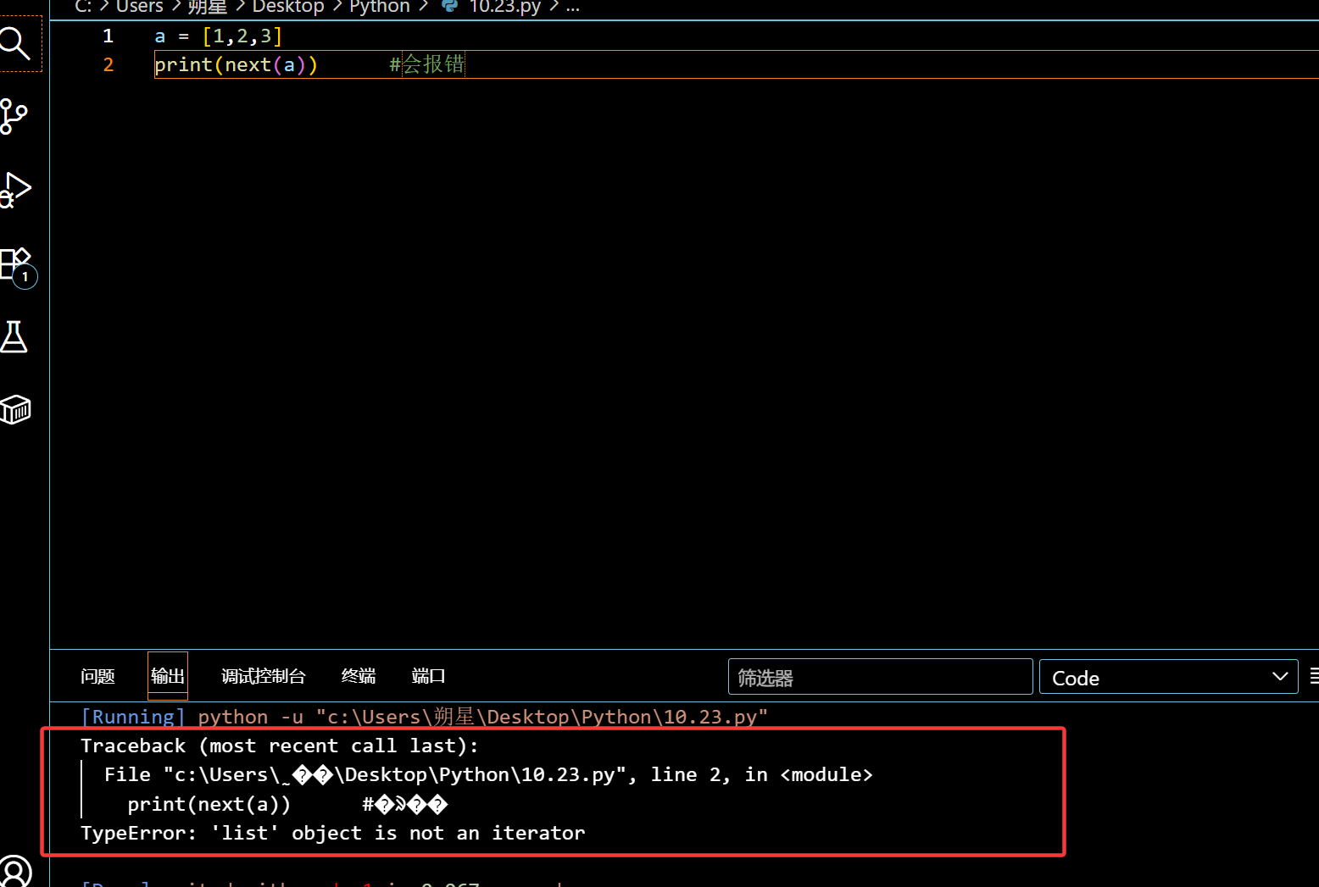Open the Run and Debug view

click(x=15, y=190)
